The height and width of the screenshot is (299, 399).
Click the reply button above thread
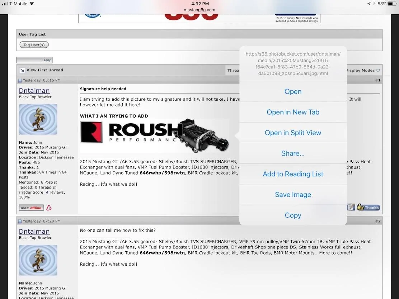34,60
